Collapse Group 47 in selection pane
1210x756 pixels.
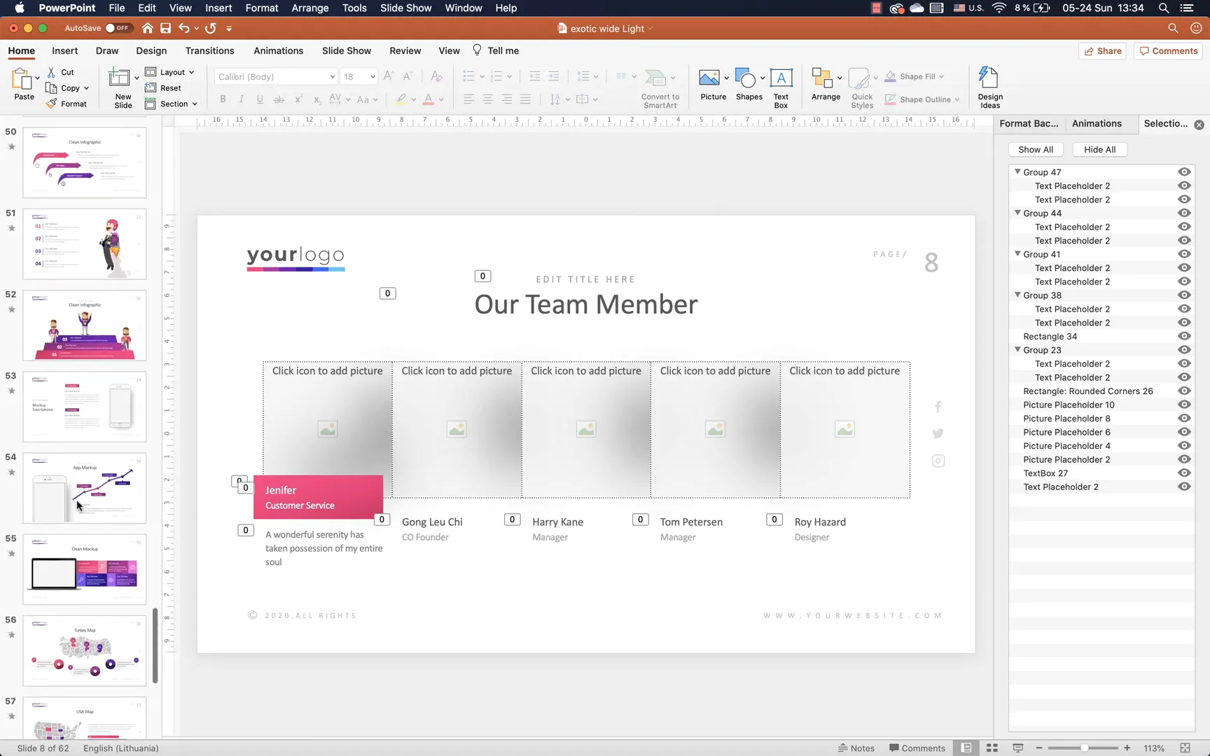coord(1017,172)
